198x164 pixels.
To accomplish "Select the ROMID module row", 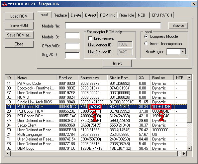I will [x=96, y=97].
